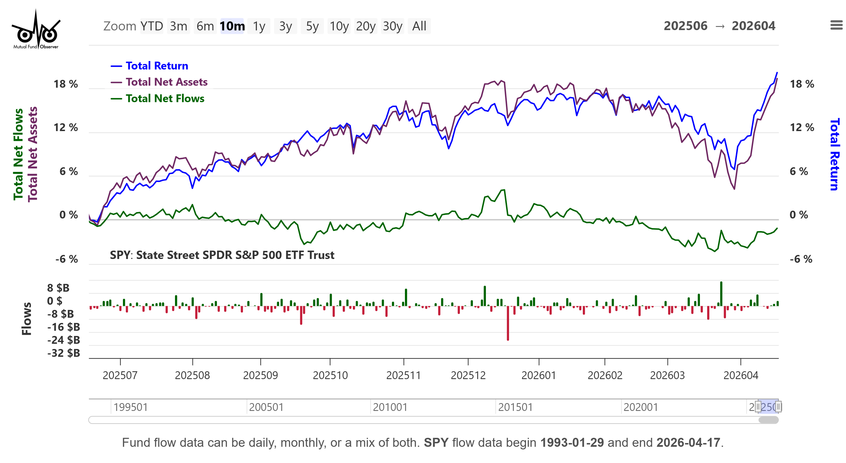The image size is (846, 463).
Task: Show All available data range
Action: click(419, 26)
